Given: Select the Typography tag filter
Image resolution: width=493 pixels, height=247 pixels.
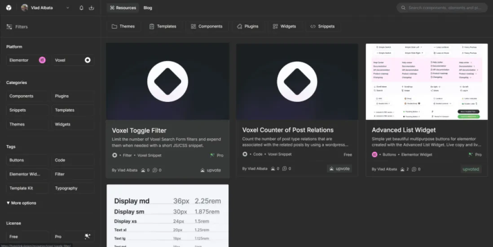Looking at the screenshot, I should pos(73,188).
